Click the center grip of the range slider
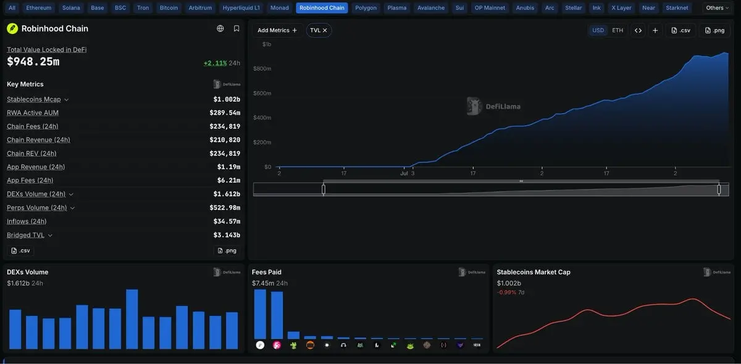The image size is (741, 364). point(521,181)
